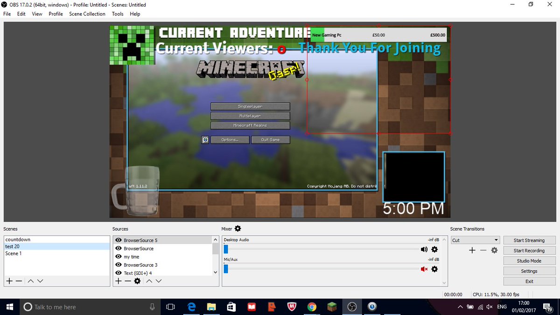Select the my time source row
Viewport: 560px width, 315px height.
click(163, 257)
